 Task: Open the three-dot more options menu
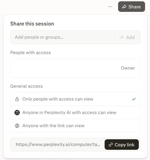point(110,7)
